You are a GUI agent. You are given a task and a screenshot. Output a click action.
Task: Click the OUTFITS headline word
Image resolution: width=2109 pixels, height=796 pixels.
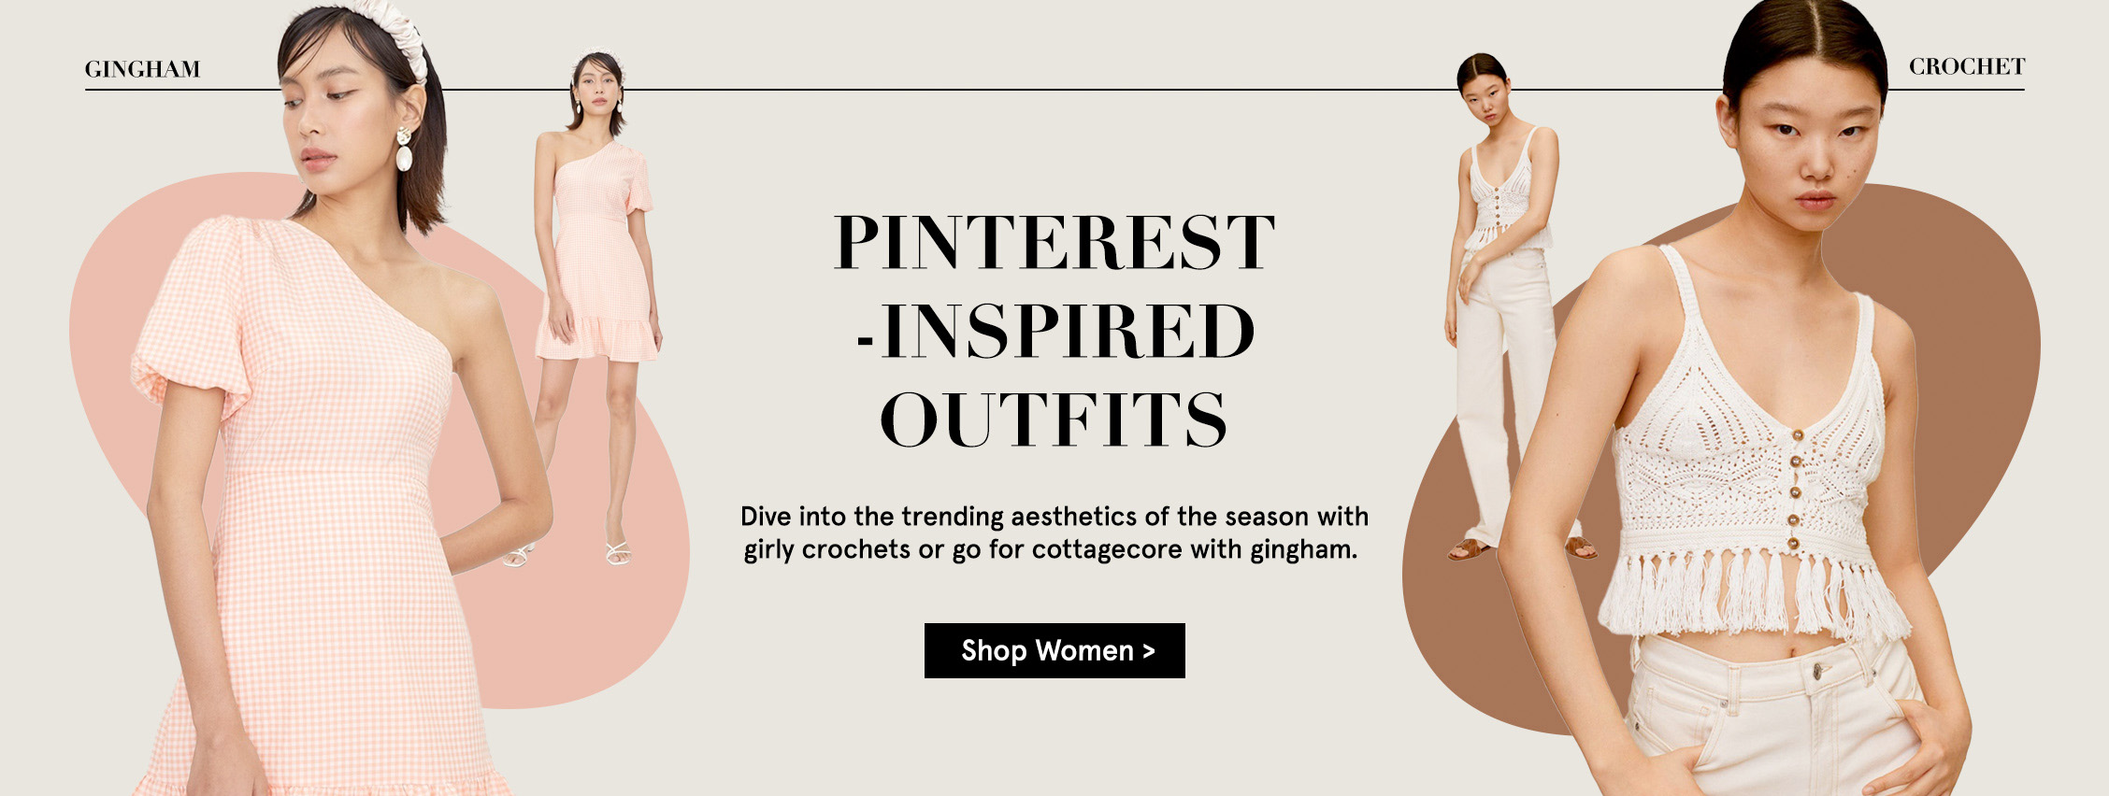(1054, 419)
